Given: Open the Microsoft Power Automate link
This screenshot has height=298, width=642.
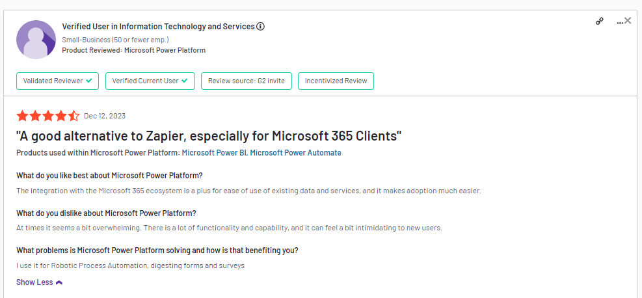Looking at the screenshot, I should pyautogui.click(x=295, y=153).
